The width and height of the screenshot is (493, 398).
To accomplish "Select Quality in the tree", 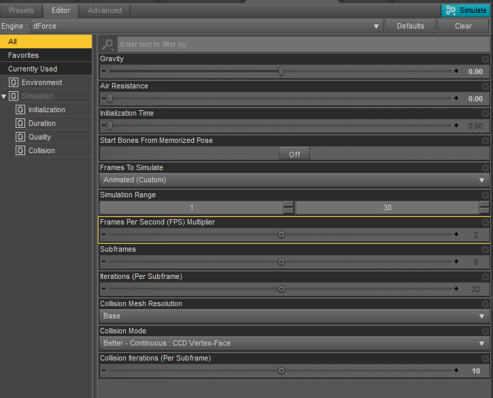I will 39,137.
